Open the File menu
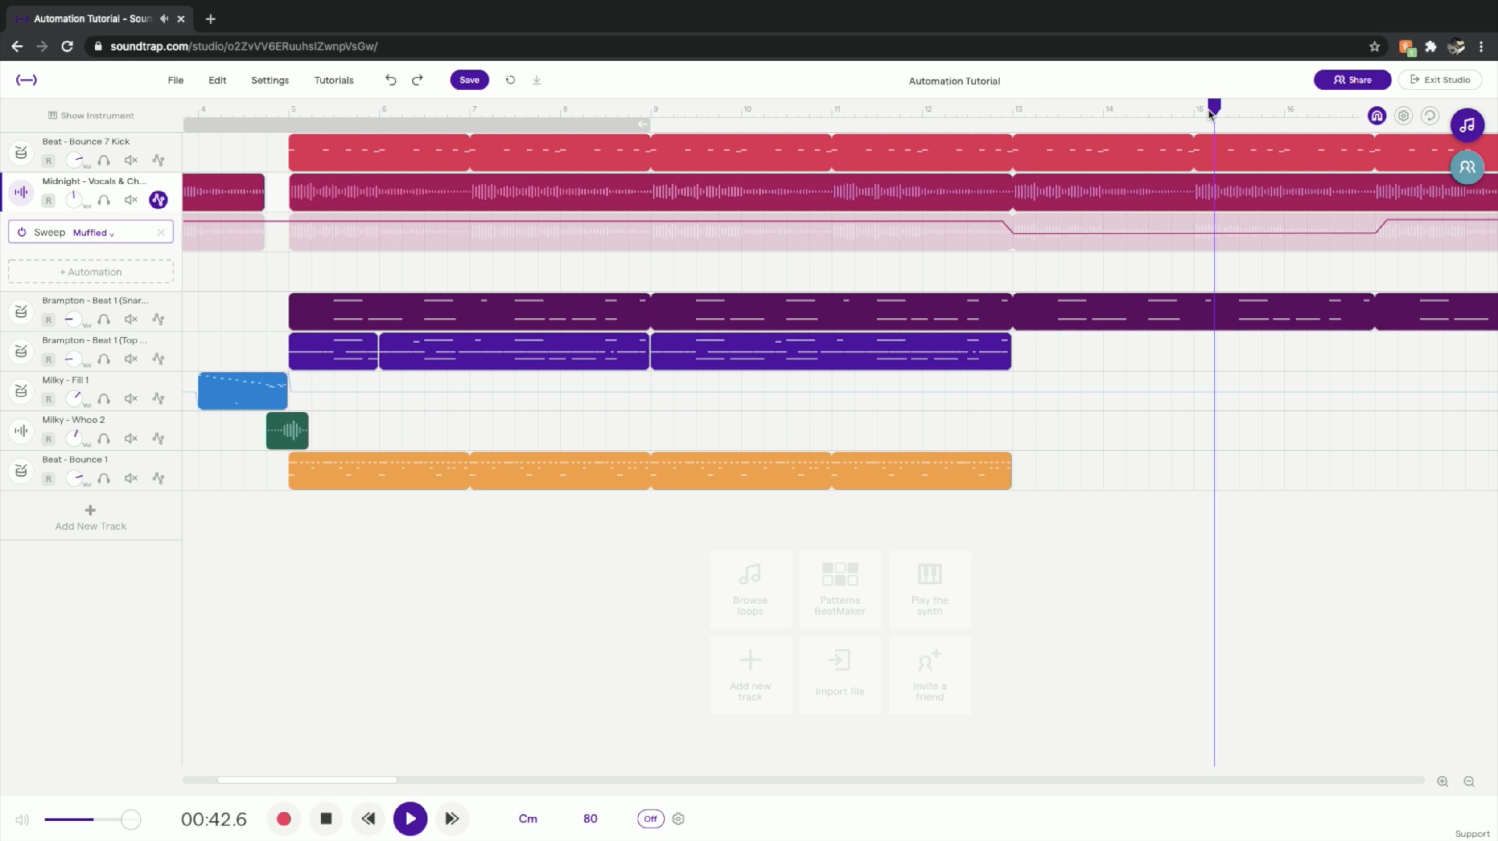The width and height of the screenshot is (1498, 841). (174, 80)
